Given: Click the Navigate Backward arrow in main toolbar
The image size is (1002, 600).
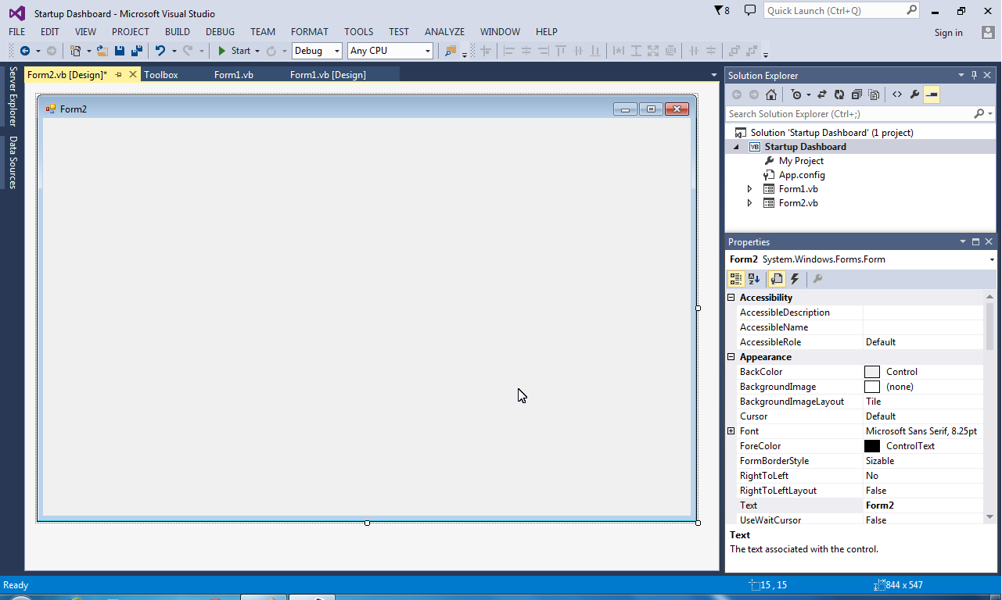Looking at the screenshot, I should 24,51.
